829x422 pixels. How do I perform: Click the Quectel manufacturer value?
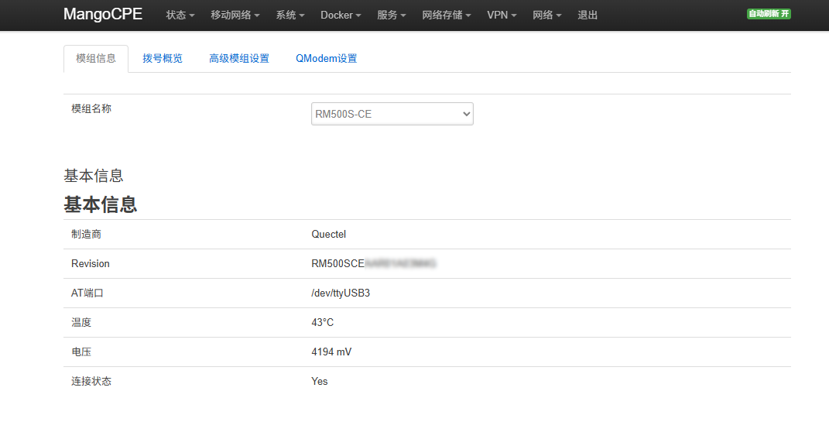[329, 235]
